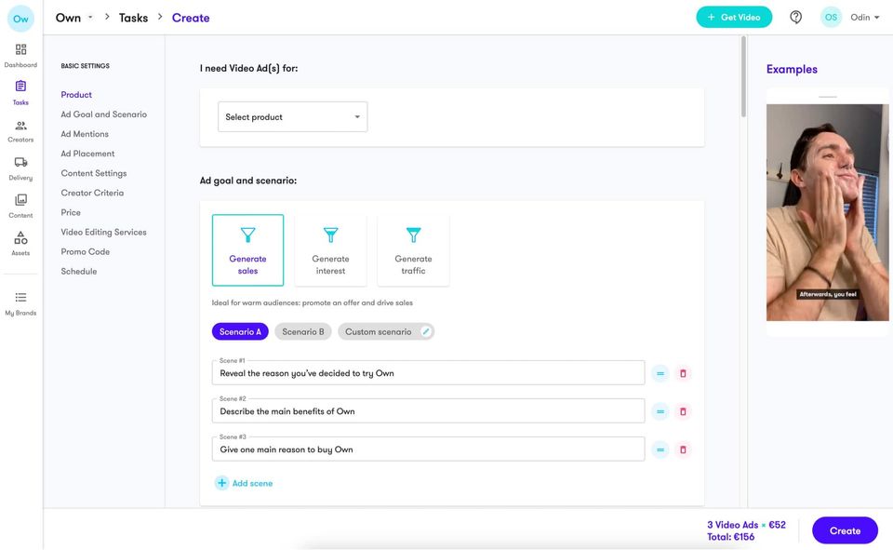The height and width of the screenshot is (550, 893).
Task: Go to Tasks breadcrumb link
Action: (133, 18)
